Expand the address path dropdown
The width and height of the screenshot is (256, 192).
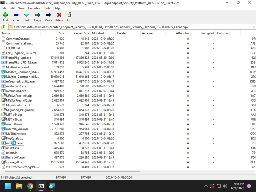coord(253,27)
